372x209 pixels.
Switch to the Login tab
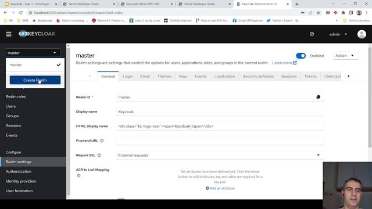128,76
